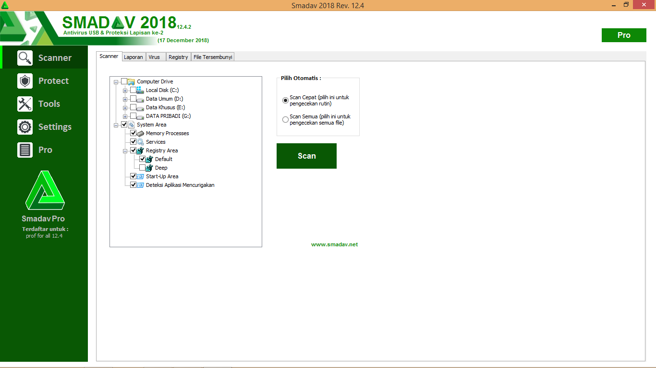The width and height of the screenshot is (656, 368).
Task: Select the Scan Semua radio button
Action: 286,120
